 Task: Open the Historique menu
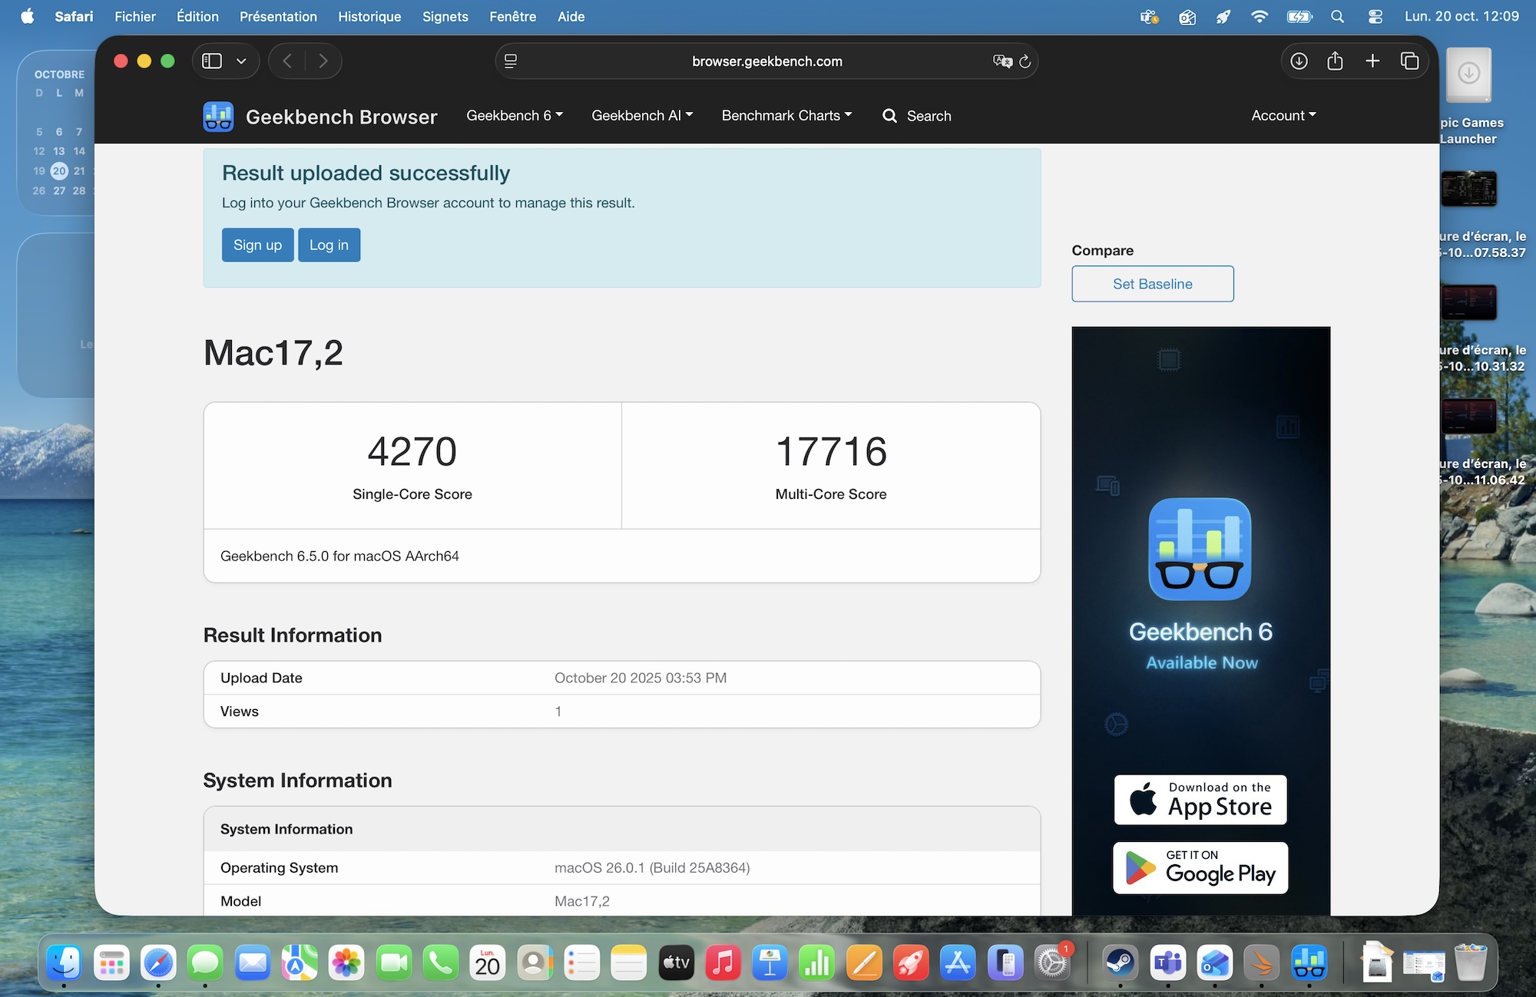pyautogui.click(x=369, y=16)
